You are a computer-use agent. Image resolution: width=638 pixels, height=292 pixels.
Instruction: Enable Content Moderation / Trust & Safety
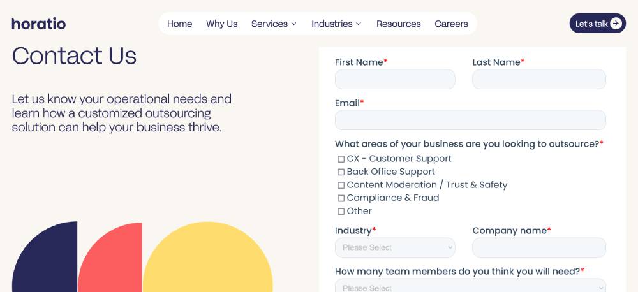341,186
